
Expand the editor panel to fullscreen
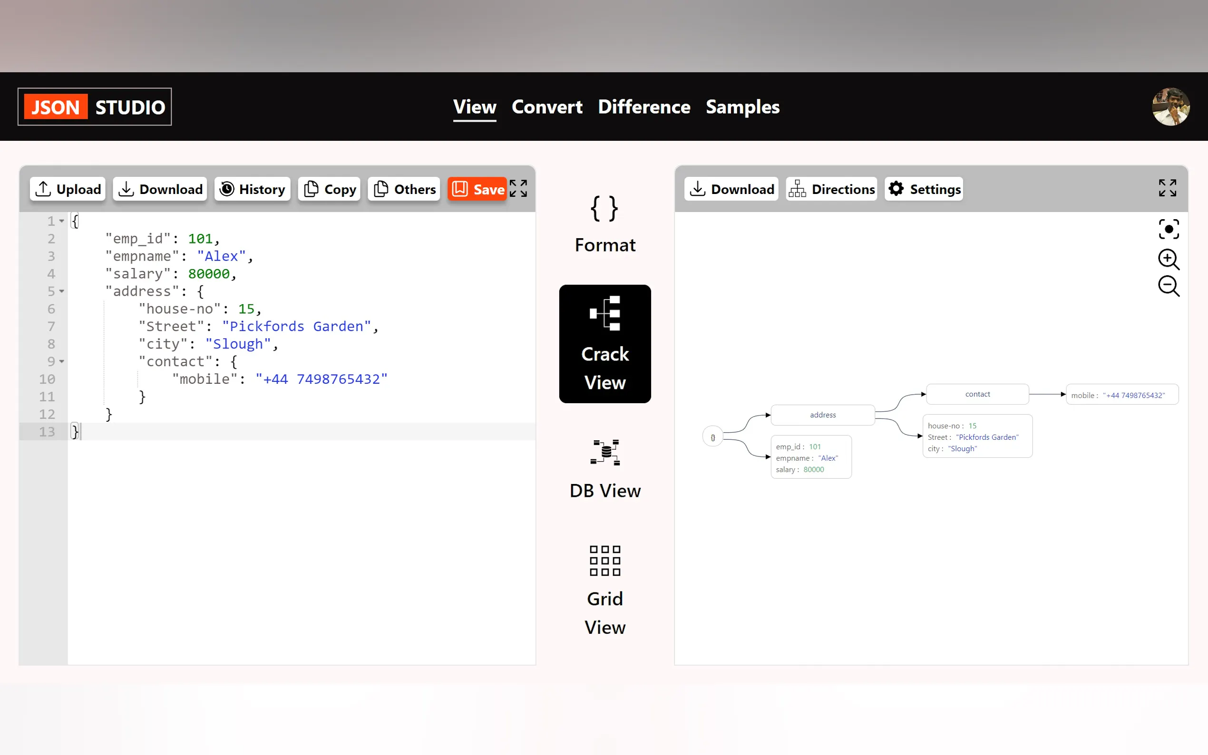click(x=518, y=189)
